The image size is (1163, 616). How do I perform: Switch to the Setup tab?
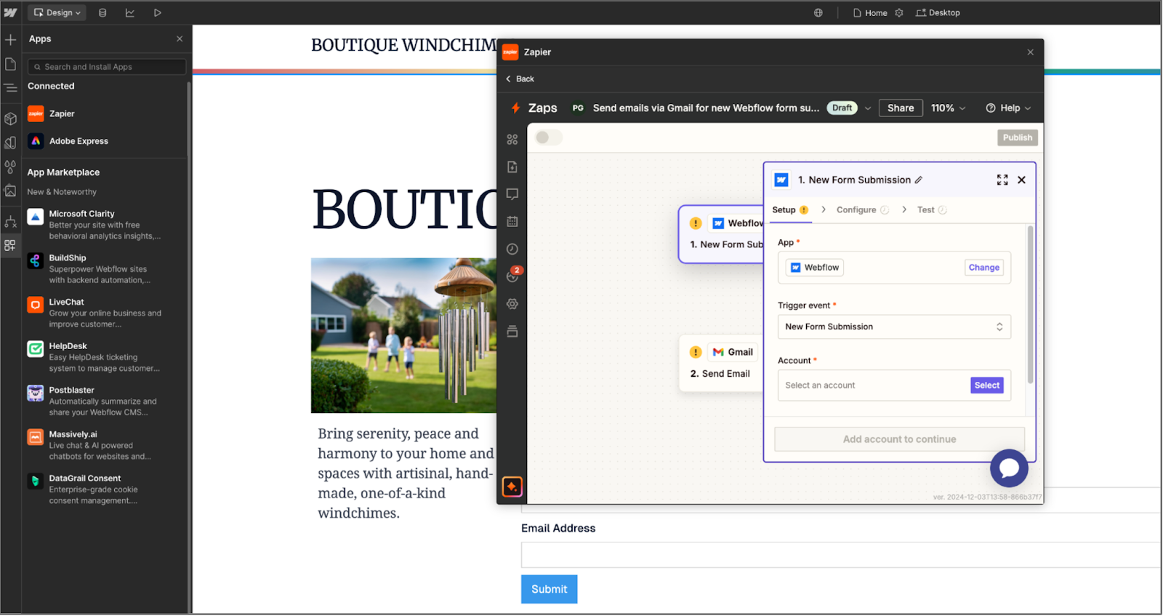[790, 209]
